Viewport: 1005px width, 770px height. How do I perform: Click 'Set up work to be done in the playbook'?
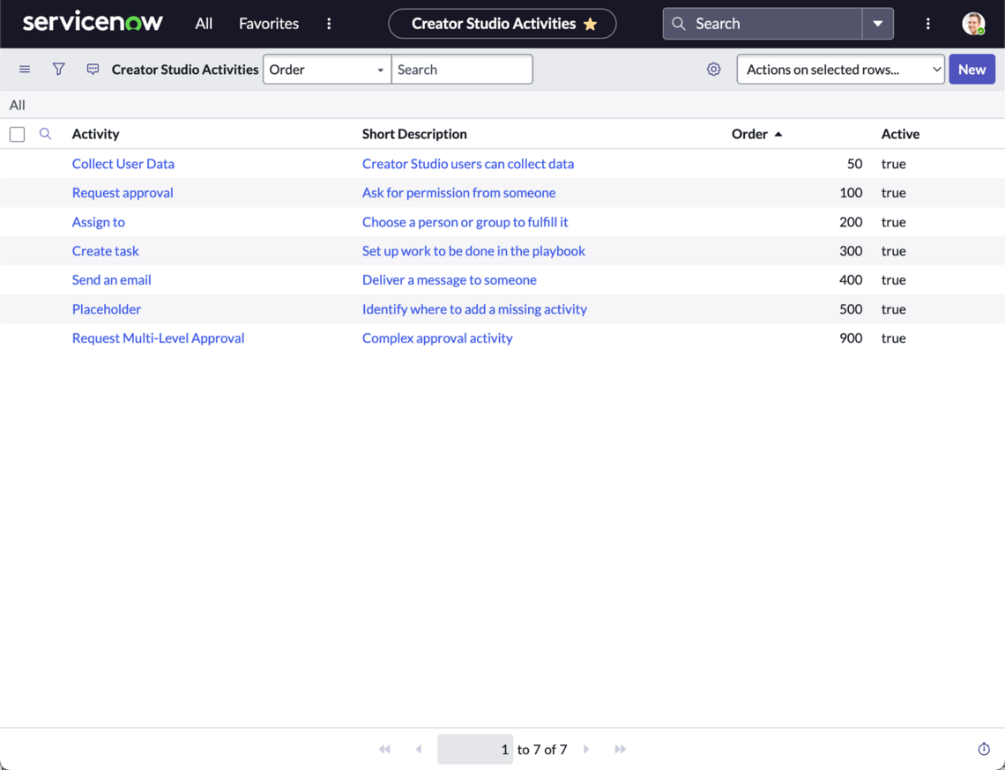click(x=473, y=251)
